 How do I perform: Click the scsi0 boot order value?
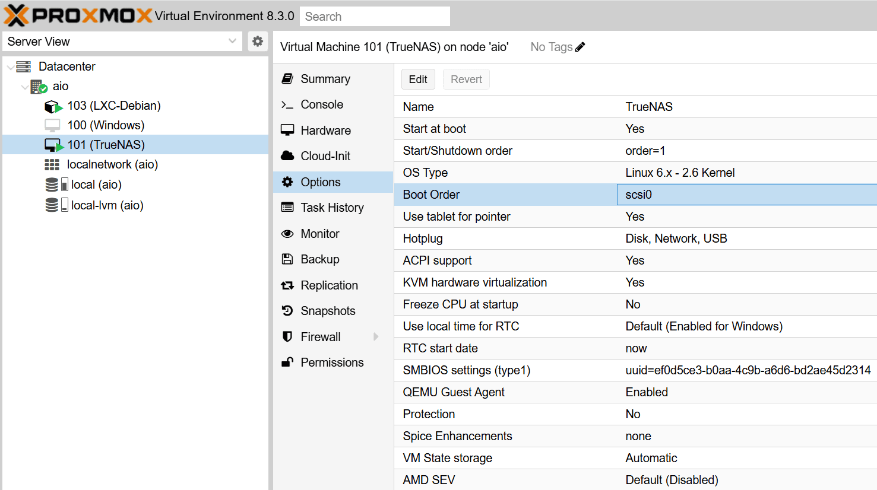point(639,195)
